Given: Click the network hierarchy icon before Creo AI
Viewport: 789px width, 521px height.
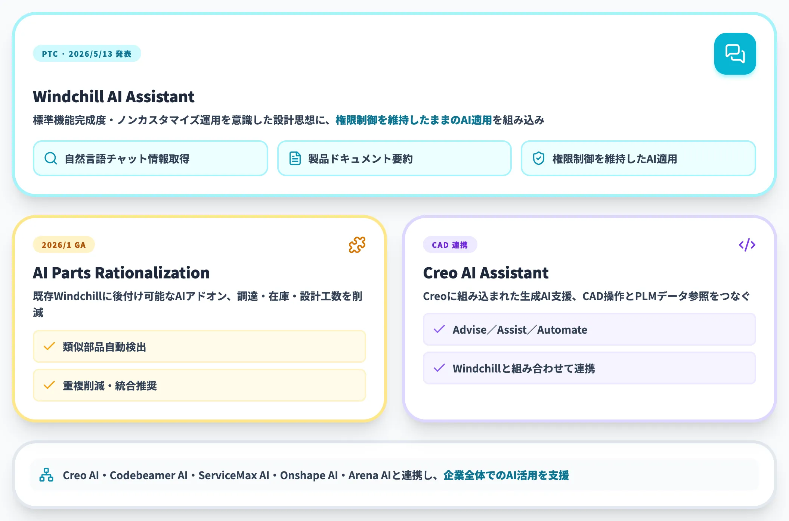Looking at the screenshot, I should click(x=46, y=475).
